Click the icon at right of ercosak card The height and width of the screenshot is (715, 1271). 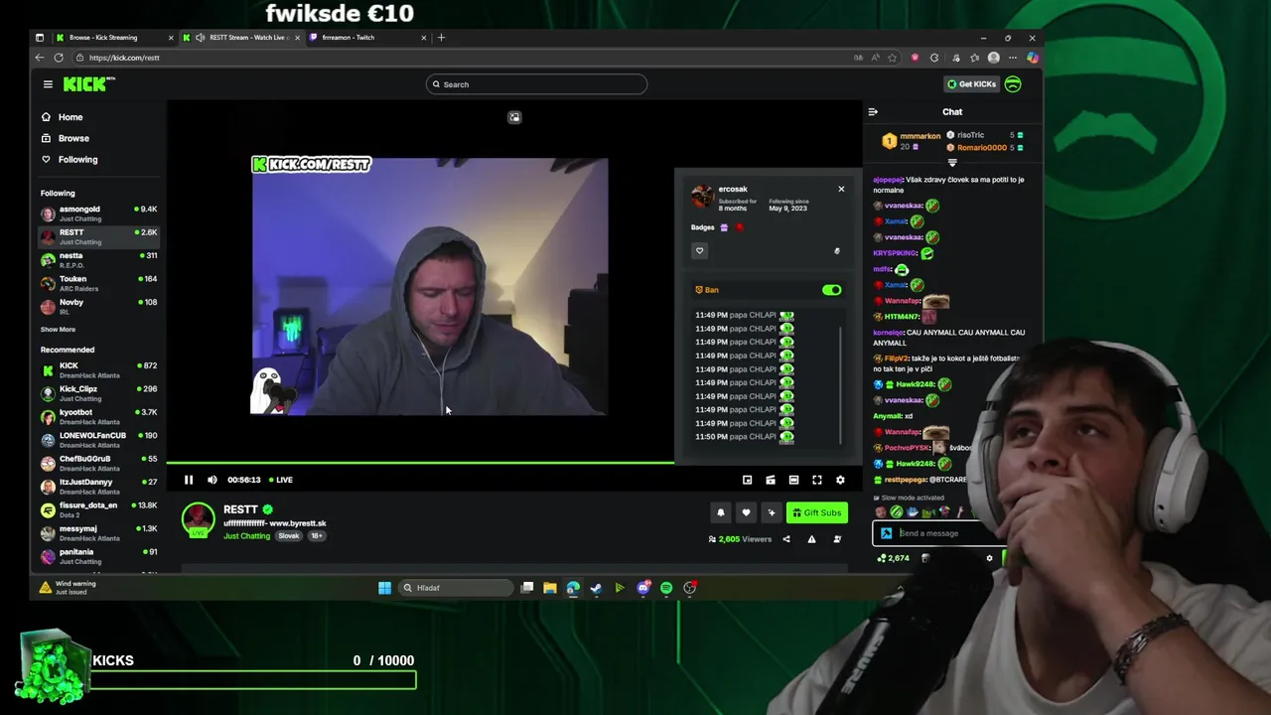click(x=837, y=251)
